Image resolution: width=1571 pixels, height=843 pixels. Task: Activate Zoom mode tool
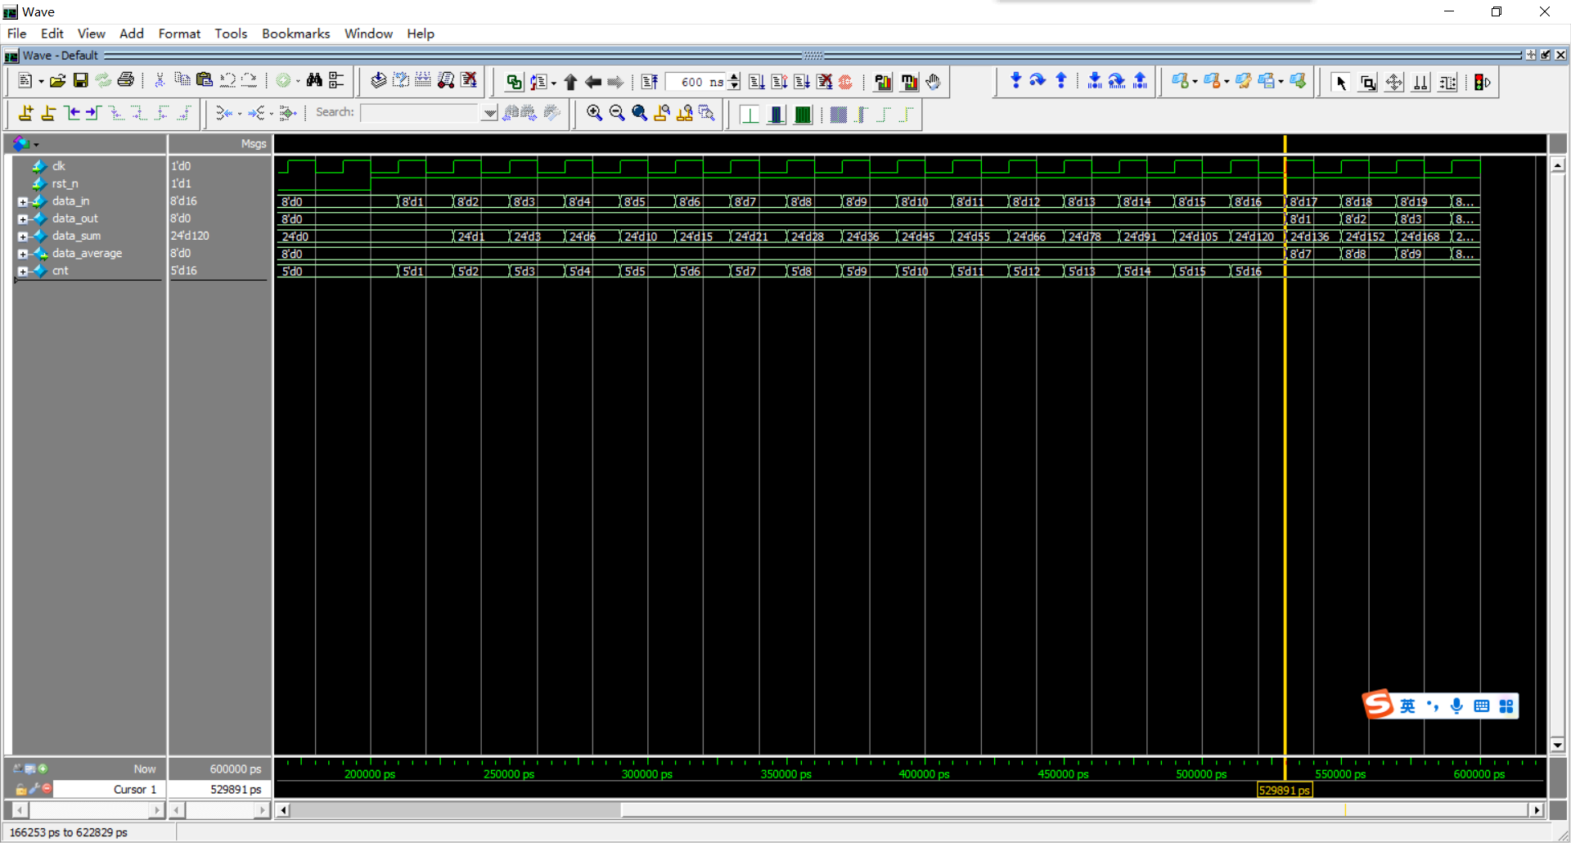[x=1367, y=83]
